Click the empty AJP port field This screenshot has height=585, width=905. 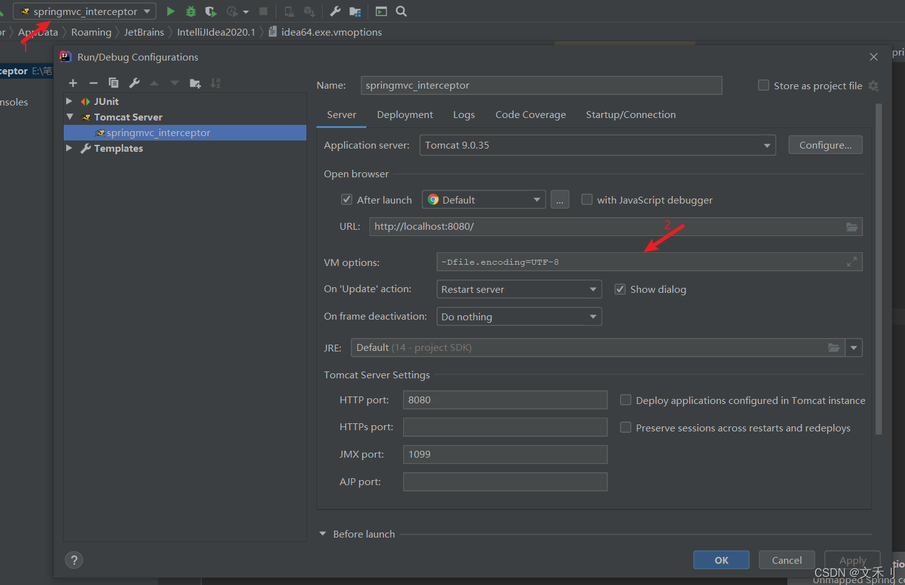pos(505,482)
